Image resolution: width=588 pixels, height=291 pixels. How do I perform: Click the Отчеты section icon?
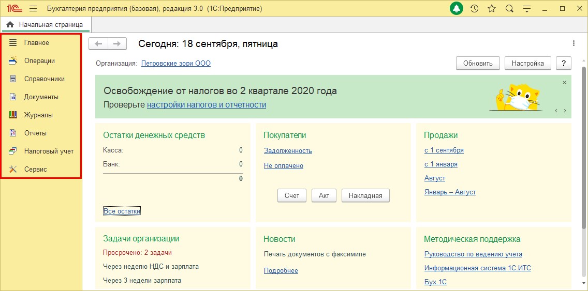point(13,133)
